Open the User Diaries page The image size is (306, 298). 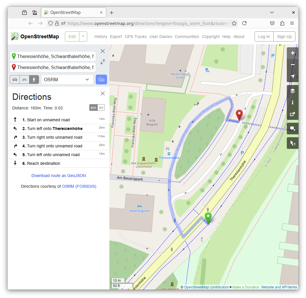click(161, 37)
